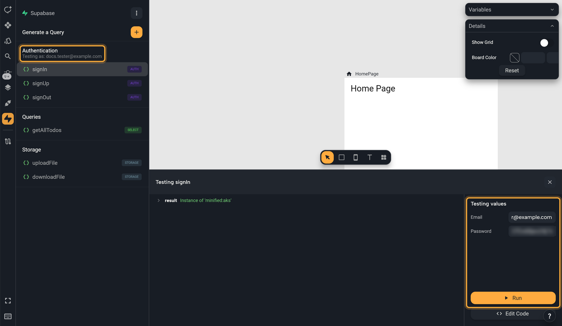Image resolution: width=562 pixels, height=326 pixels.
Task: Close the Testing signIn panel
Action: click(x=550, y=182)
